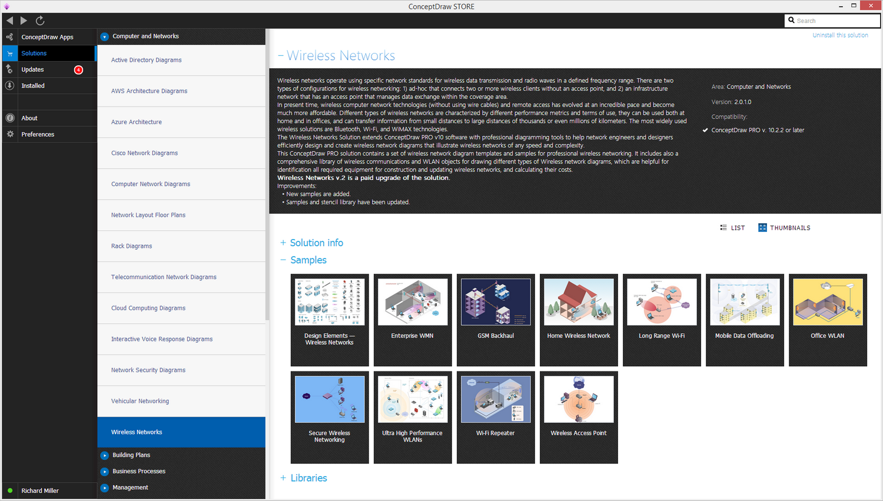Image resolution: width=883 pixels, height=501 pixels.
Task: Open the Updates section
Action: pyautogui.click(x=49, y=69)
